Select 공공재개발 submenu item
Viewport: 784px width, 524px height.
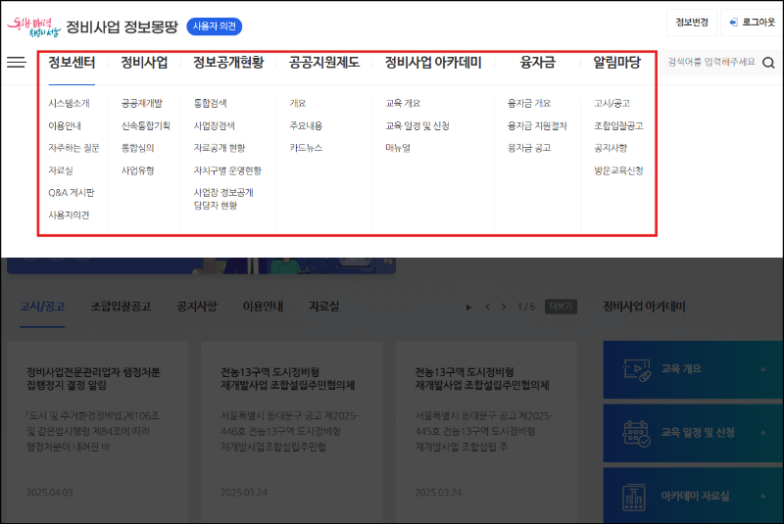click(x=142, y=104)
